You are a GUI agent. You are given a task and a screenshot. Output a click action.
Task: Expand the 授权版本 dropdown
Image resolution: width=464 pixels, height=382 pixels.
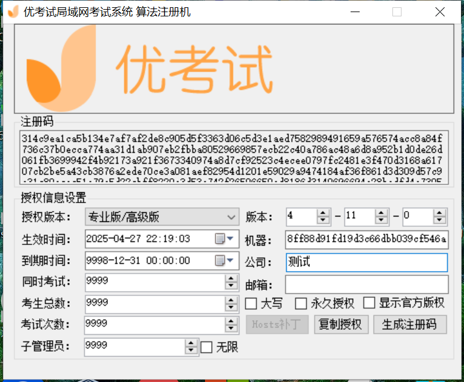point(162,217)
